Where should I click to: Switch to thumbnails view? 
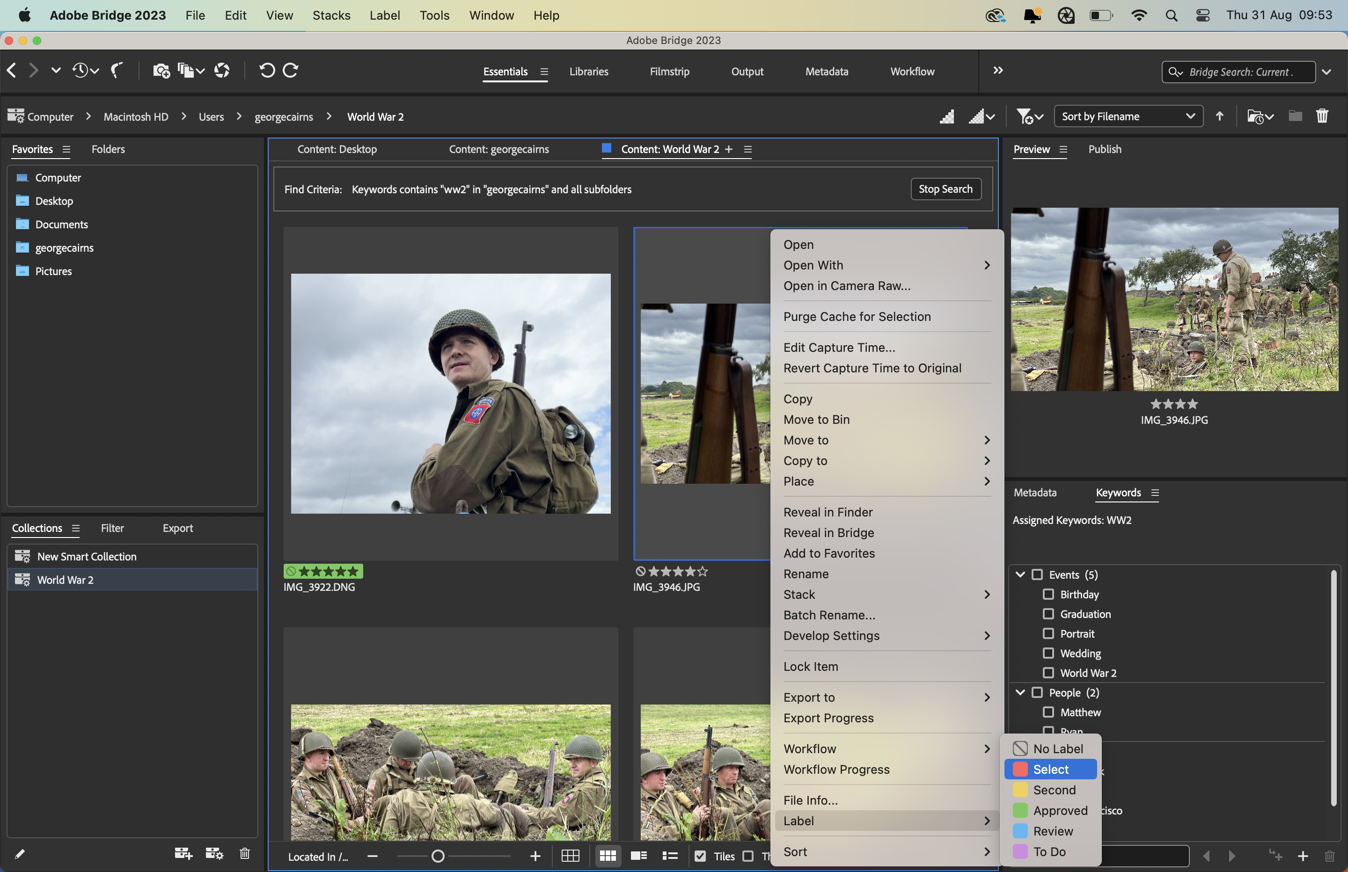[608, 856]
